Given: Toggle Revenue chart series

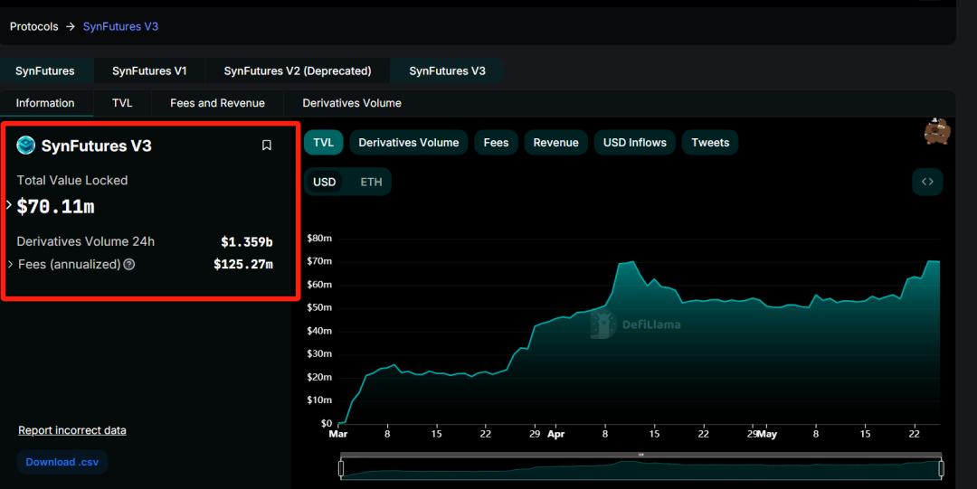Looking at the screenshot, I should 555,143.
